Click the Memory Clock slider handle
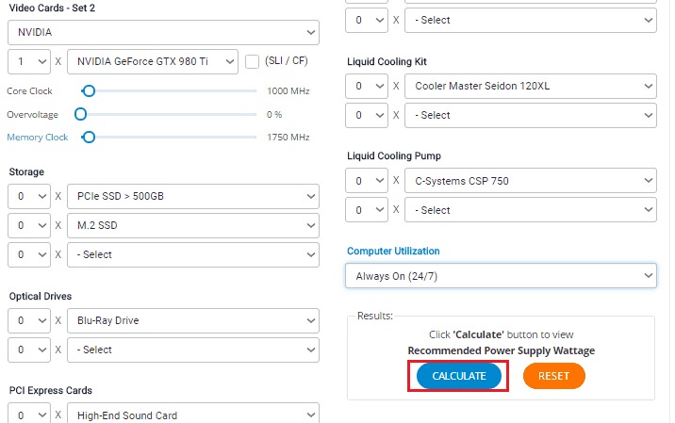 pyautogui.click(x=89, y=138)
